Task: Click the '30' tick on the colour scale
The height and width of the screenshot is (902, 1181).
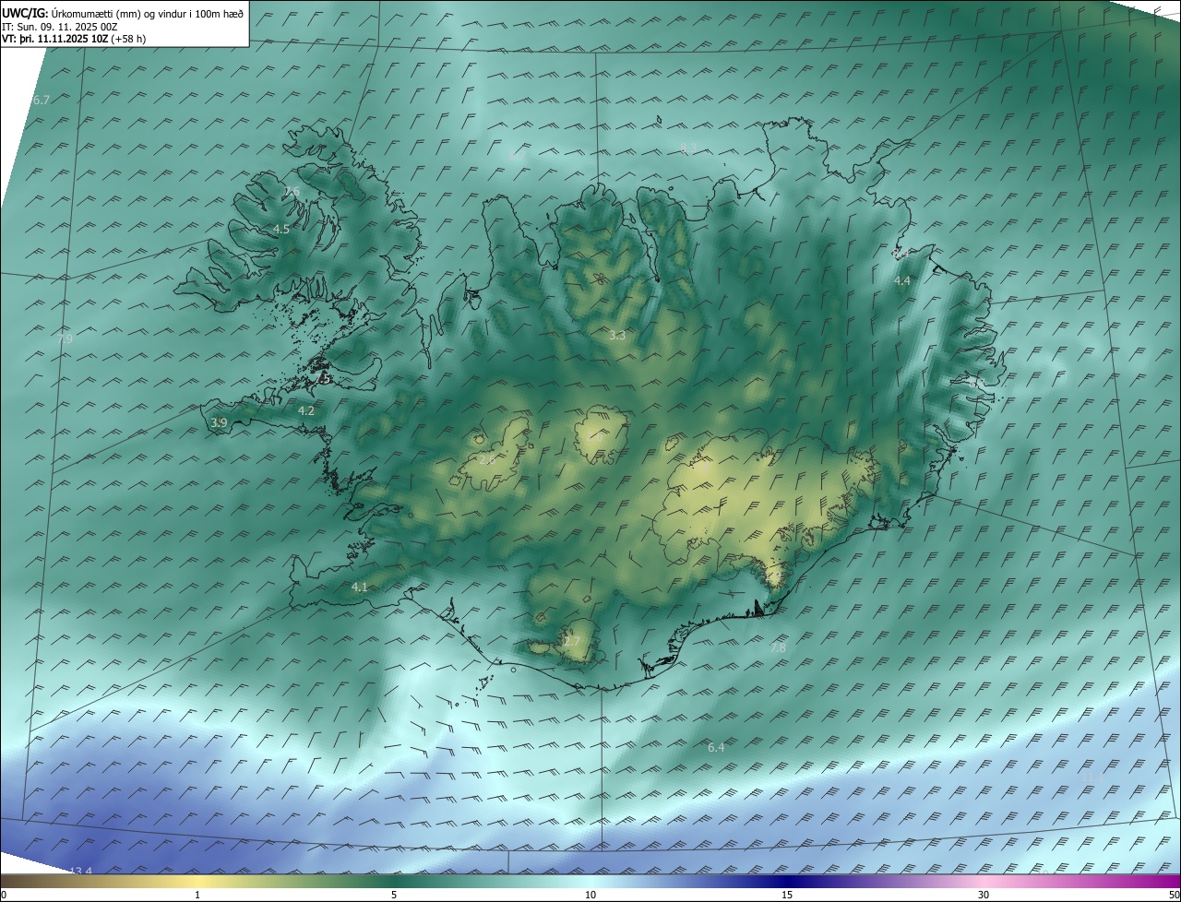Action: [x=984, y=895]
